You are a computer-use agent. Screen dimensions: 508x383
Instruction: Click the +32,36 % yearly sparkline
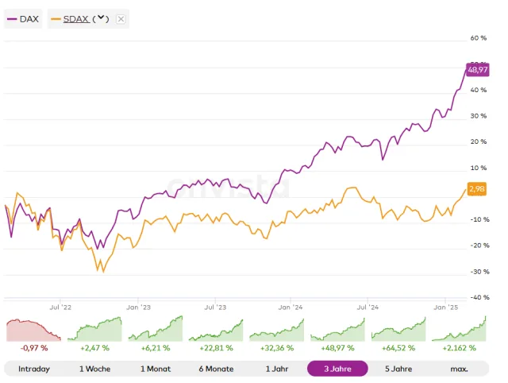pyautogui.click(x=277, y=331)
